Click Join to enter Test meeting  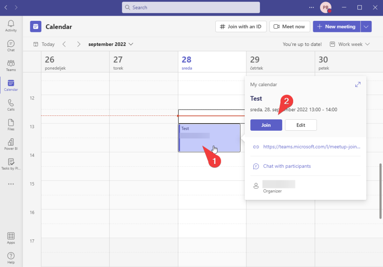click(266, 125)
